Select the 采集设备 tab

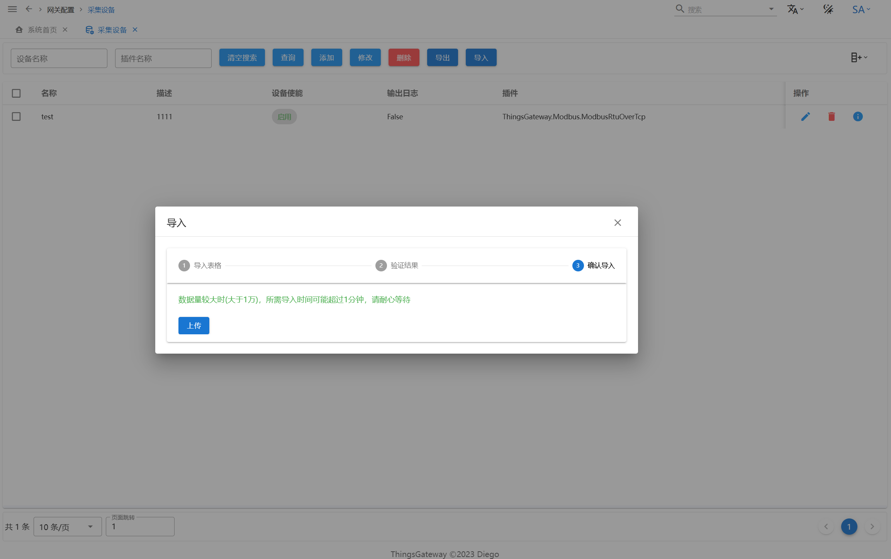[x=112, y=30]
